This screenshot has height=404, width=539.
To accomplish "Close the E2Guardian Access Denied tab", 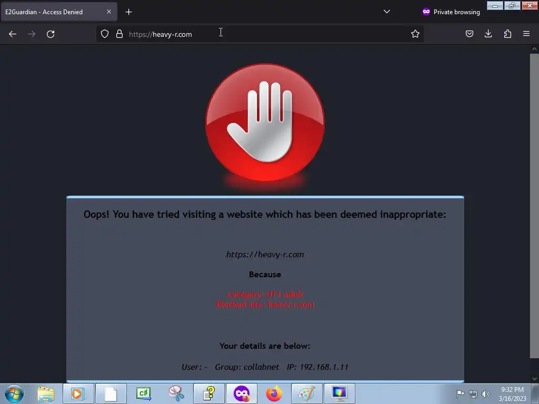I will point(108,12).
